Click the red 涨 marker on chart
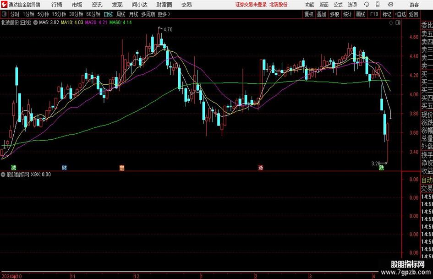Screen dimensions: 433x279 coord(261,167)
